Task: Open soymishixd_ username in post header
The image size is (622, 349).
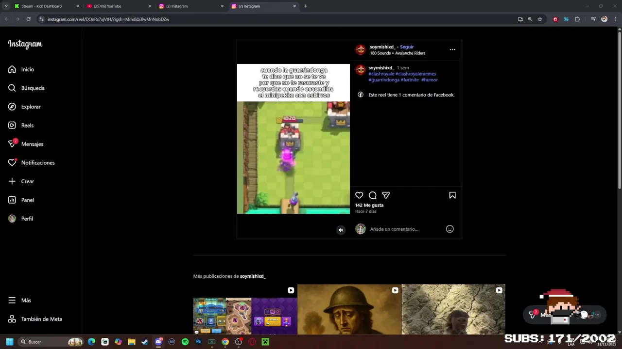Action: (x=382, y=47)
